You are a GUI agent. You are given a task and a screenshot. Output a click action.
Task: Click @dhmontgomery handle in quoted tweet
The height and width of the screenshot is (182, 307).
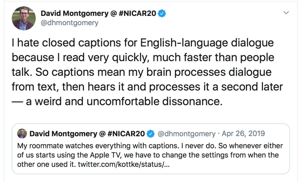pyautogui.click(x=186, y=134)
